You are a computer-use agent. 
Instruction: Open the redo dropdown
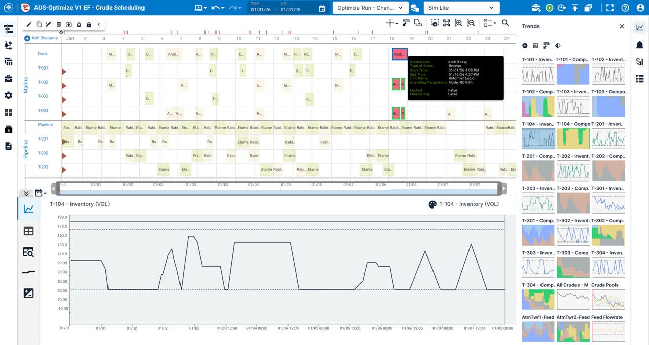click(236, 8)
